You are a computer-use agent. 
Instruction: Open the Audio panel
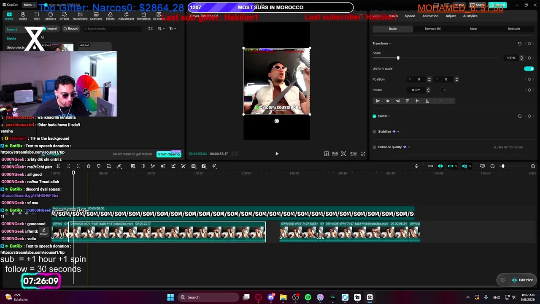coord(23,16)
